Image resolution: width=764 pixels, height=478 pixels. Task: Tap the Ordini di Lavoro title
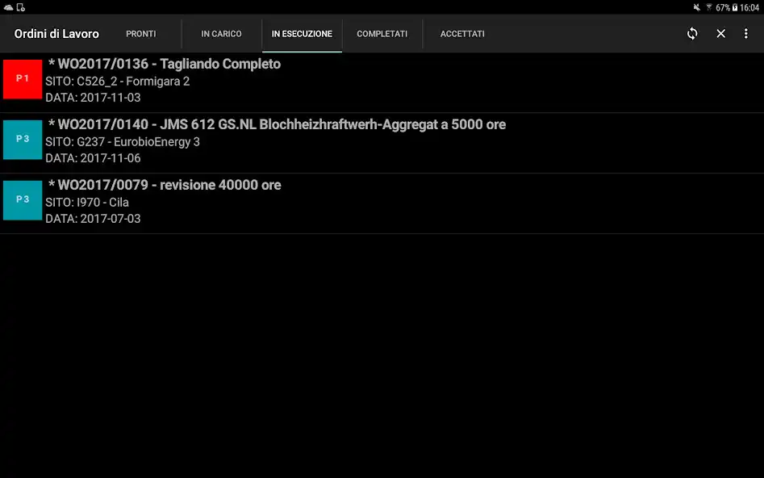point(56,34)
